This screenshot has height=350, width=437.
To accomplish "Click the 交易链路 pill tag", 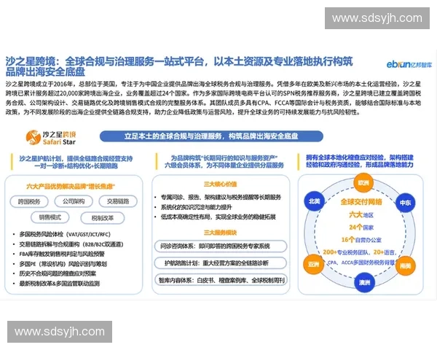I will point(118,201).
